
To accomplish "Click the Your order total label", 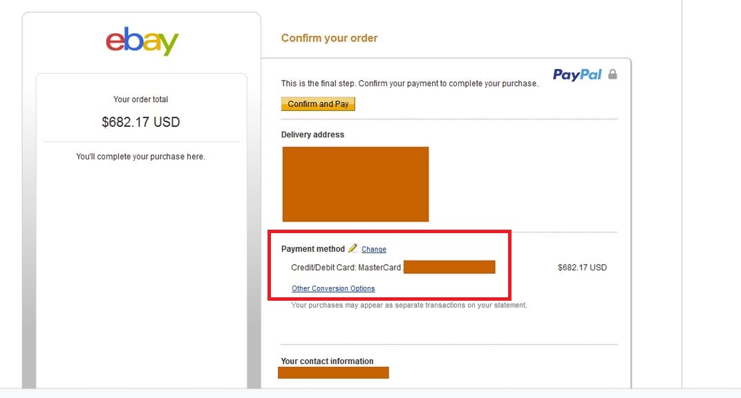I will [141, 99].
